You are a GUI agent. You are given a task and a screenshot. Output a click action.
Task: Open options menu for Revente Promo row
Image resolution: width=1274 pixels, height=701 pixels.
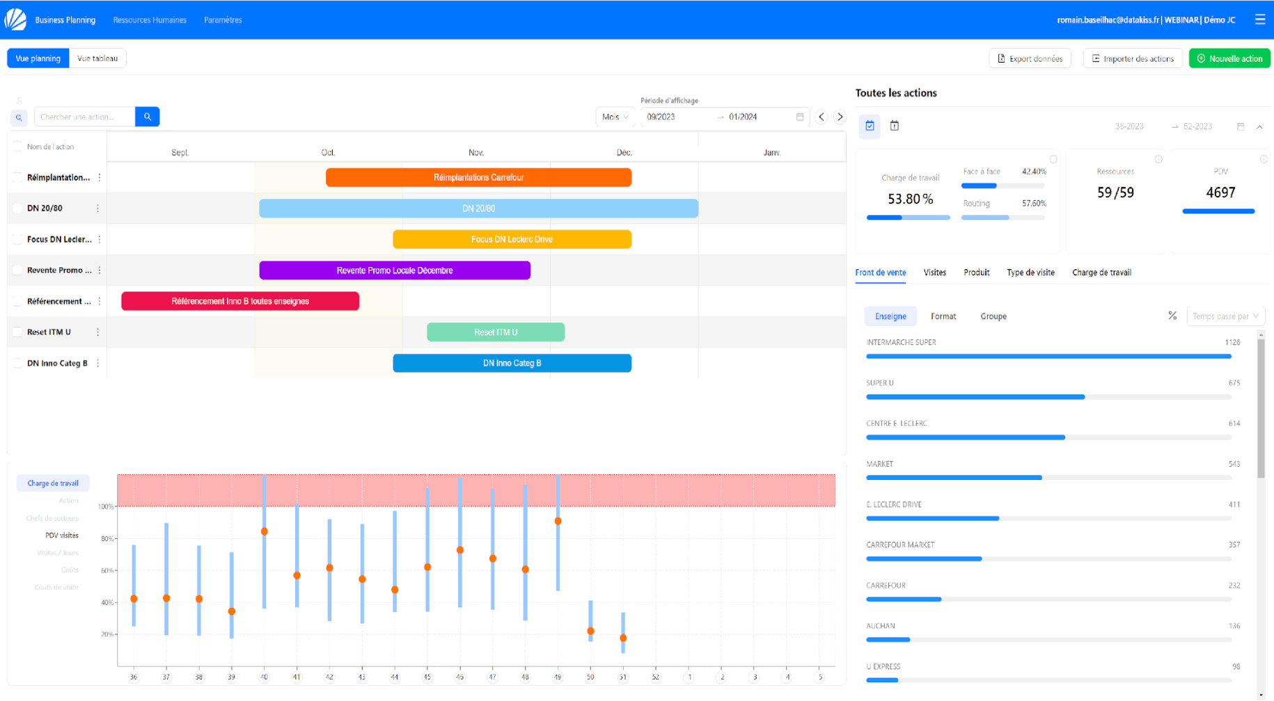100,270
